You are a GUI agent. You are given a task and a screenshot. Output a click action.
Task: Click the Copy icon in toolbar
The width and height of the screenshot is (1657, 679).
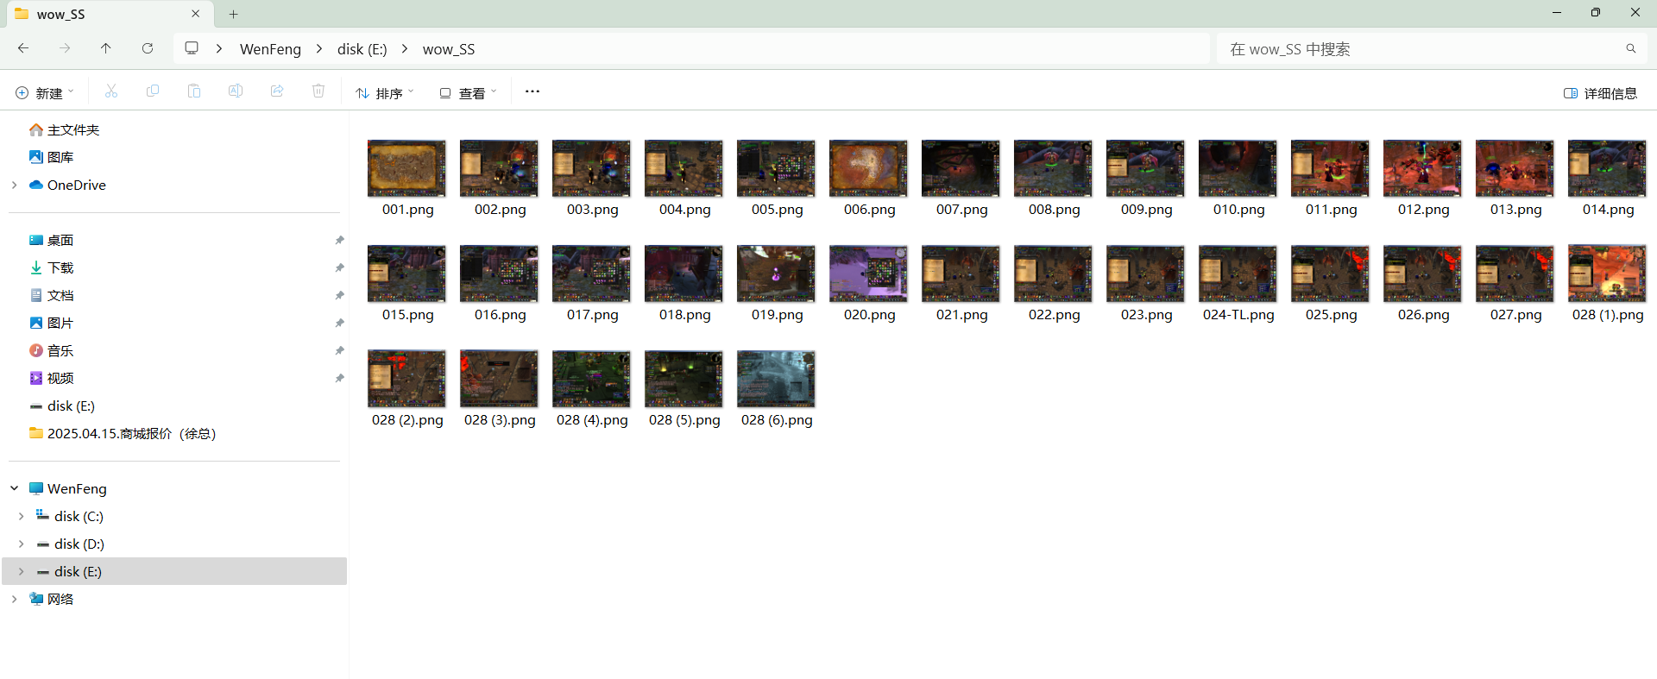153,91
